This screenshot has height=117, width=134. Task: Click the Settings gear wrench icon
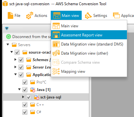point(88,16)
